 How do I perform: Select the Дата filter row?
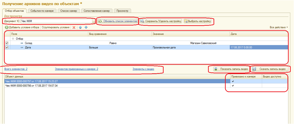tap(146, 48)
